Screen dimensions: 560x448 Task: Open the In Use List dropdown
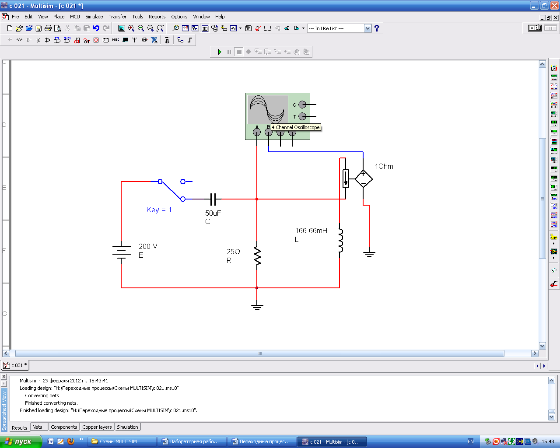tap(367, 28)
